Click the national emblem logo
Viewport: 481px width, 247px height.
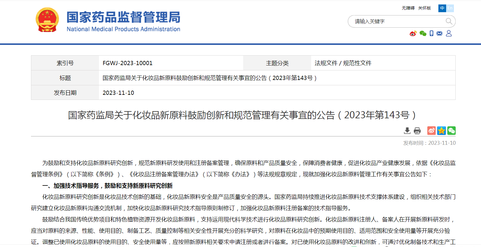(47, 20)
